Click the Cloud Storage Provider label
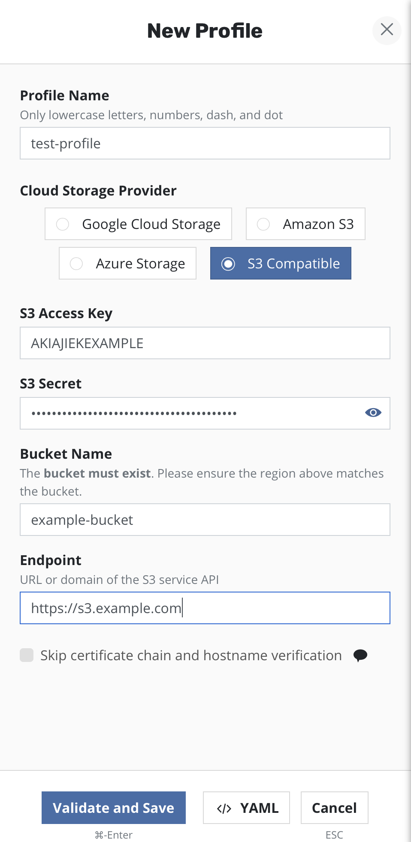Viewport: 411px width, 842px height. pyautogui.click(x=98, y=191)
